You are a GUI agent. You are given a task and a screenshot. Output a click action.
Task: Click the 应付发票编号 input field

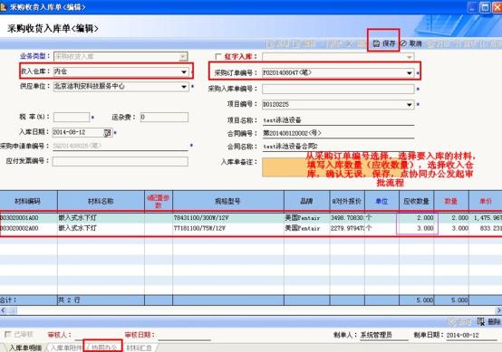tap(121, 161)
